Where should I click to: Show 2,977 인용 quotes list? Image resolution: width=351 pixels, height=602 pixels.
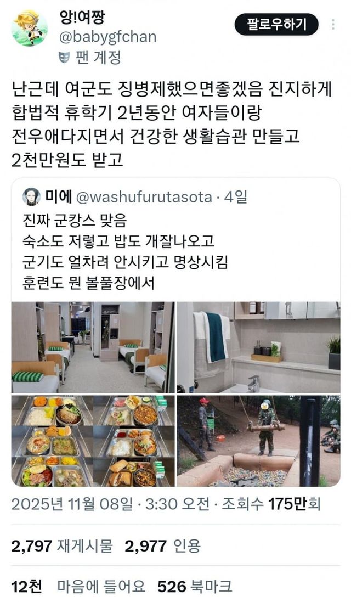point(163,545)
